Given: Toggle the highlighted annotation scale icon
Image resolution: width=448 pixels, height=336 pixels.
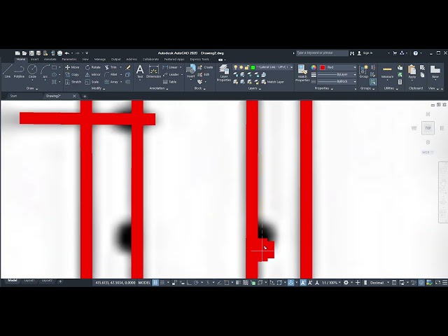Looking at the screenshot, I should 303,283.
